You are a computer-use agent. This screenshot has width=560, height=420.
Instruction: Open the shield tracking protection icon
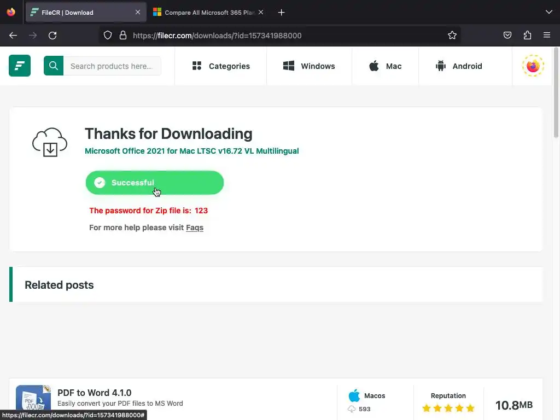(108, 36)
